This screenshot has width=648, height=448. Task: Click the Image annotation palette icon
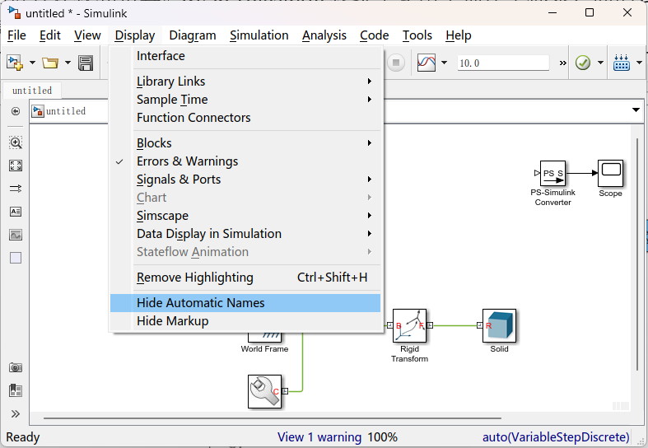click(16, 235)
